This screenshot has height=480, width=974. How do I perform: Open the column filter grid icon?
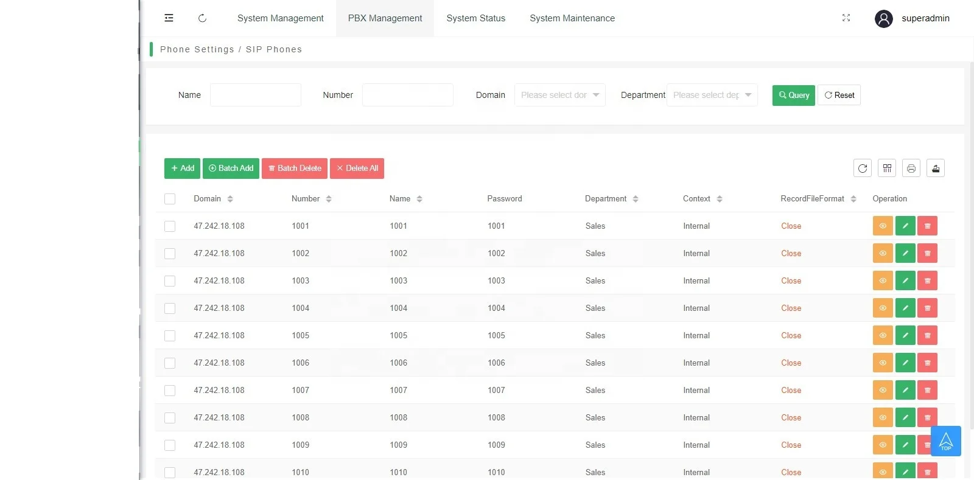click(x=887, y=169)
